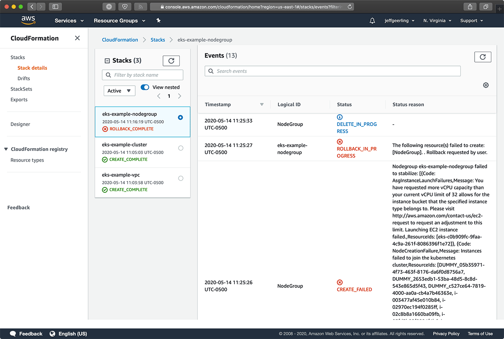Open Drifts in side navigation
This screenshot has height=339, width=504.
click(24, 79)
